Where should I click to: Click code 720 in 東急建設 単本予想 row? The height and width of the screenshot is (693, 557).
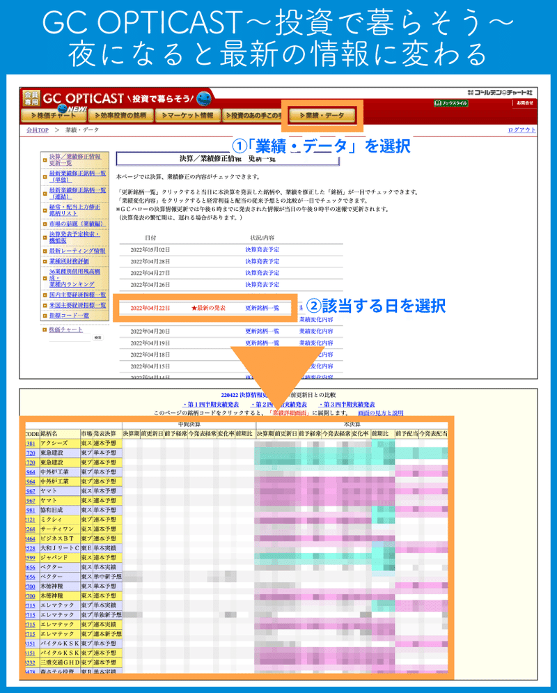pyautogui.click(x=31, y=453)
